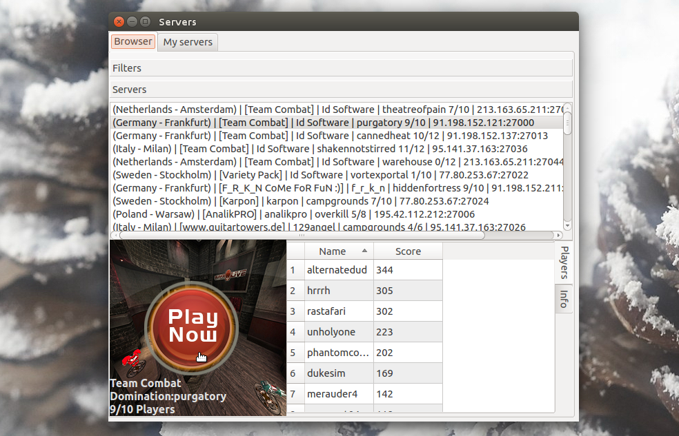Select player hrrrh in the table
Image resolution: width=679 pixels, height=436 pixels.
coord(339,291)
